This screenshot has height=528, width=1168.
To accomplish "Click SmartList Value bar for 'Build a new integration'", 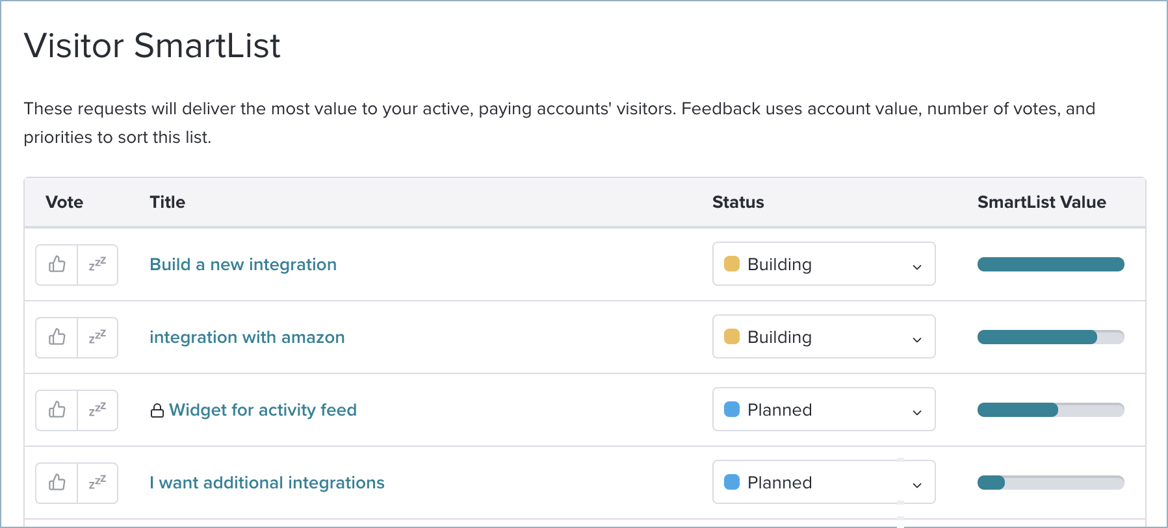I will 1050,264.
